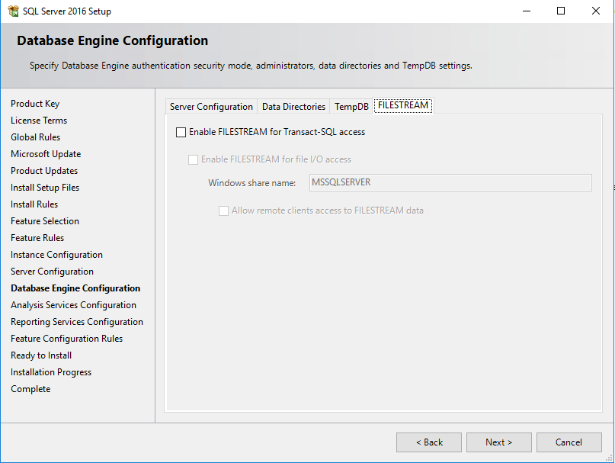
Task: Click Feature Configuration Rules step
Action: [66, 339]
